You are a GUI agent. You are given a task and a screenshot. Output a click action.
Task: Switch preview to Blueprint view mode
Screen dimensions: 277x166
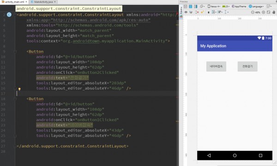[x=190, y=6]
